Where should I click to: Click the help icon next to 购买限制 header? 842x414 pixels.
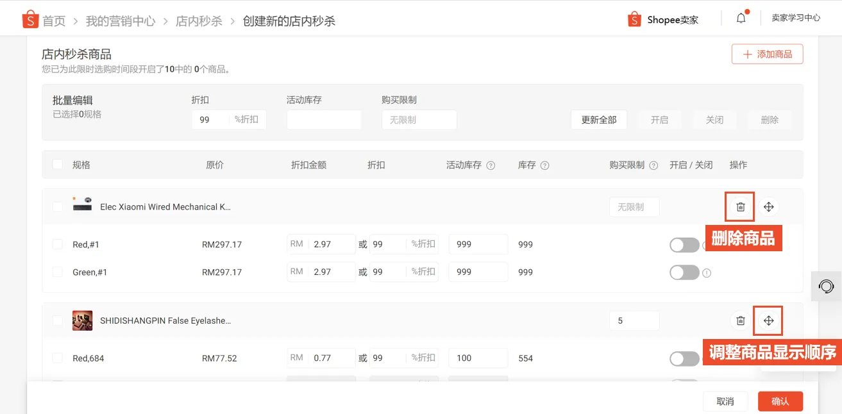653,165
